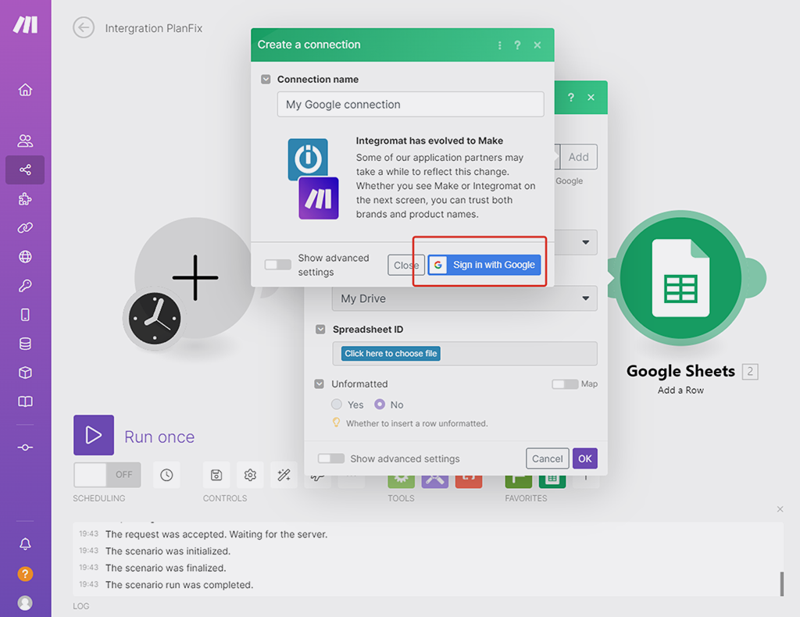Close the Create a connection dialog
800x617 pixels.
coord(537,45)
